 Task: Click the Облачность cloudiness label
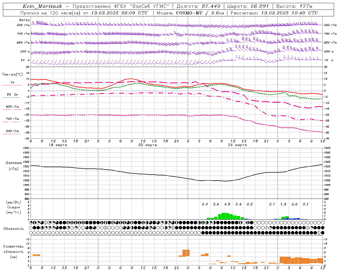pyautogui.click(x=13, y=229)
